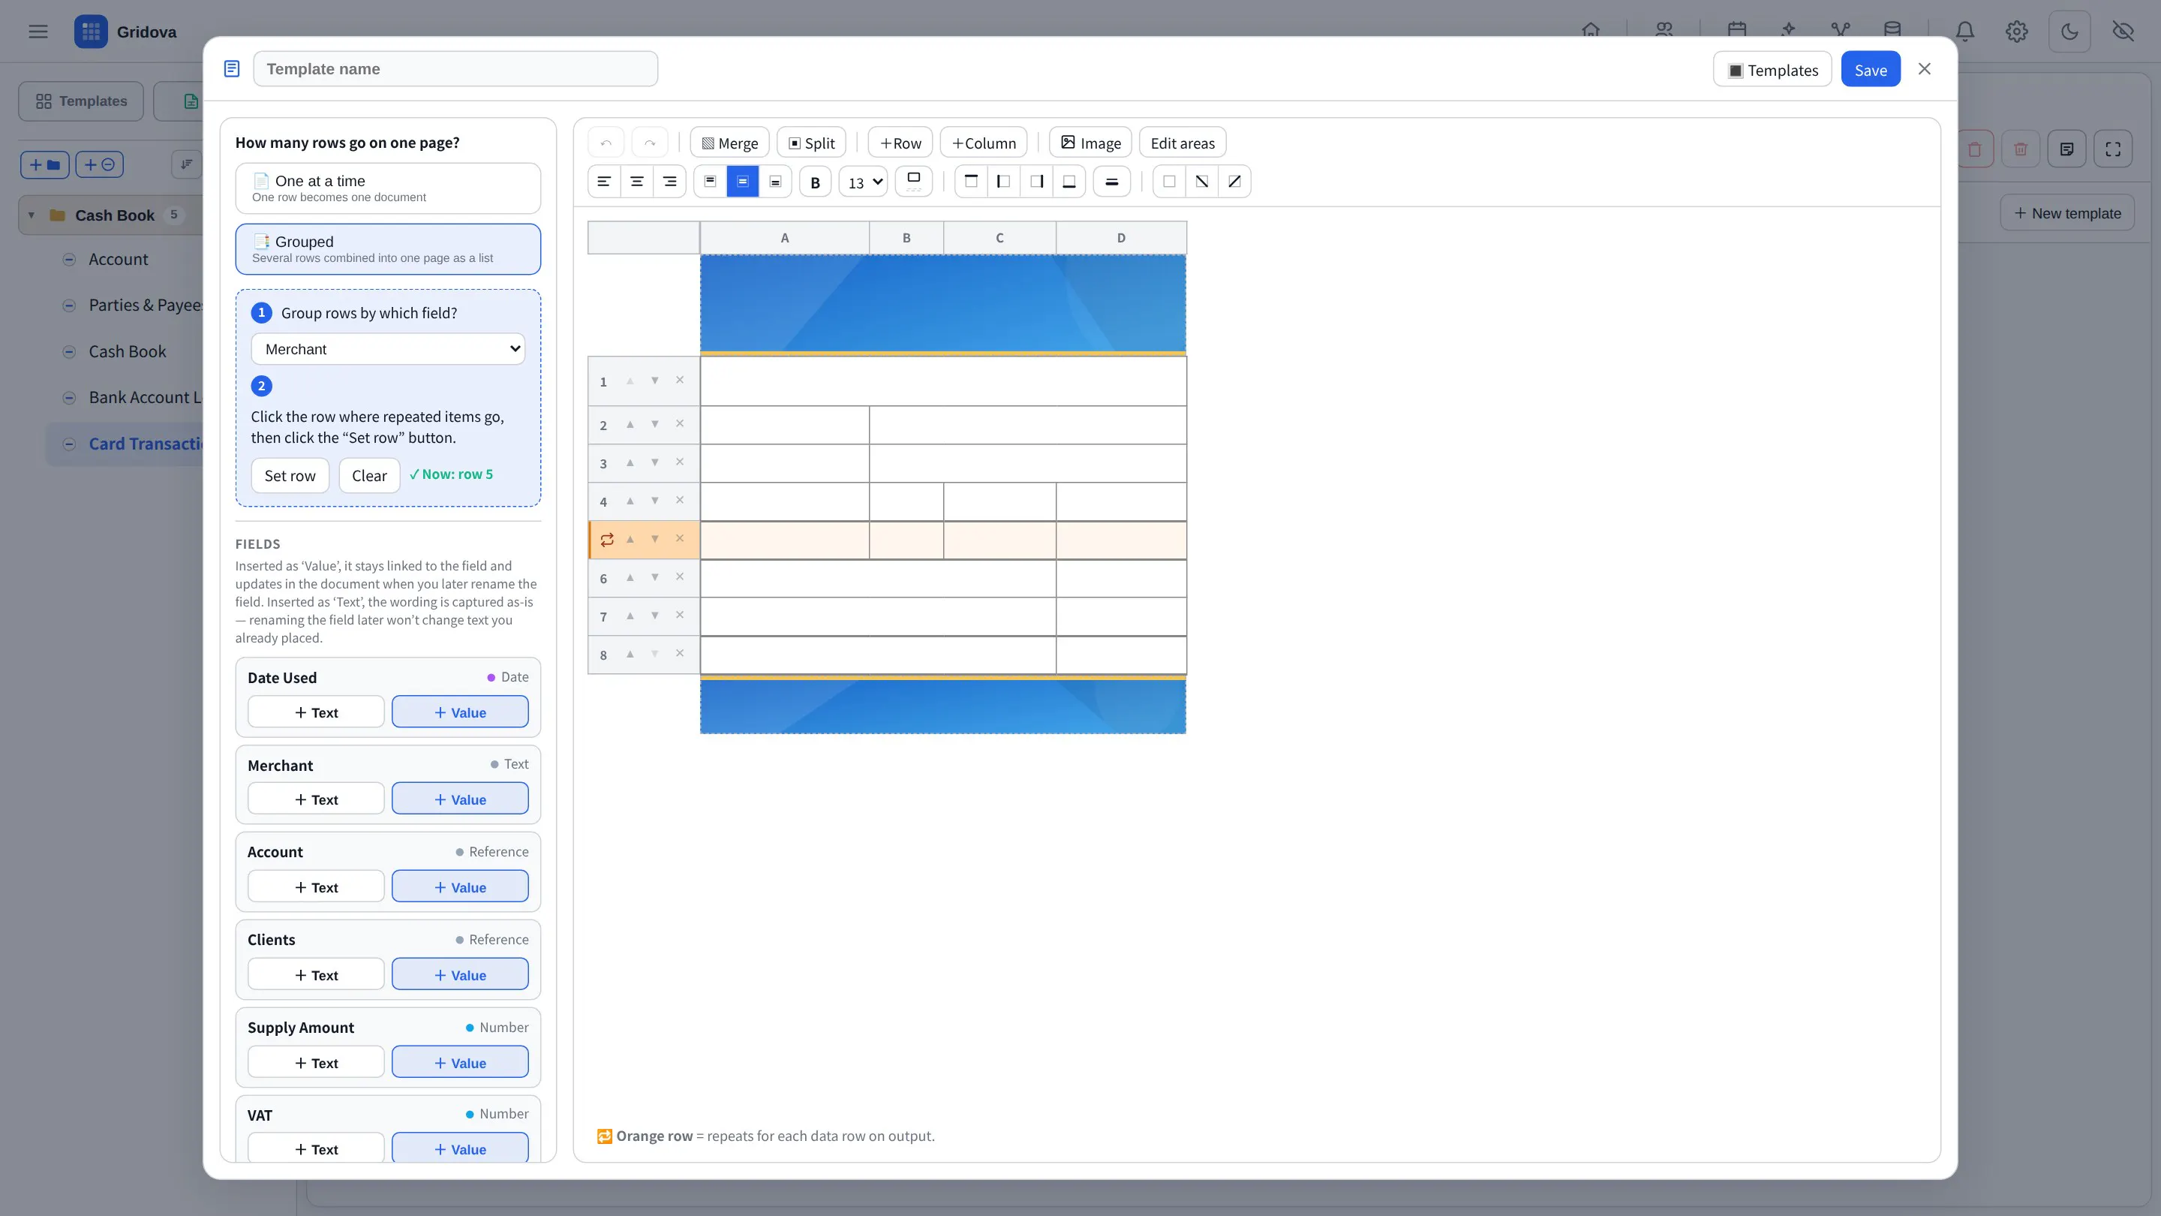
Task: Close the template editor dialog
Action: (1925, 69)
